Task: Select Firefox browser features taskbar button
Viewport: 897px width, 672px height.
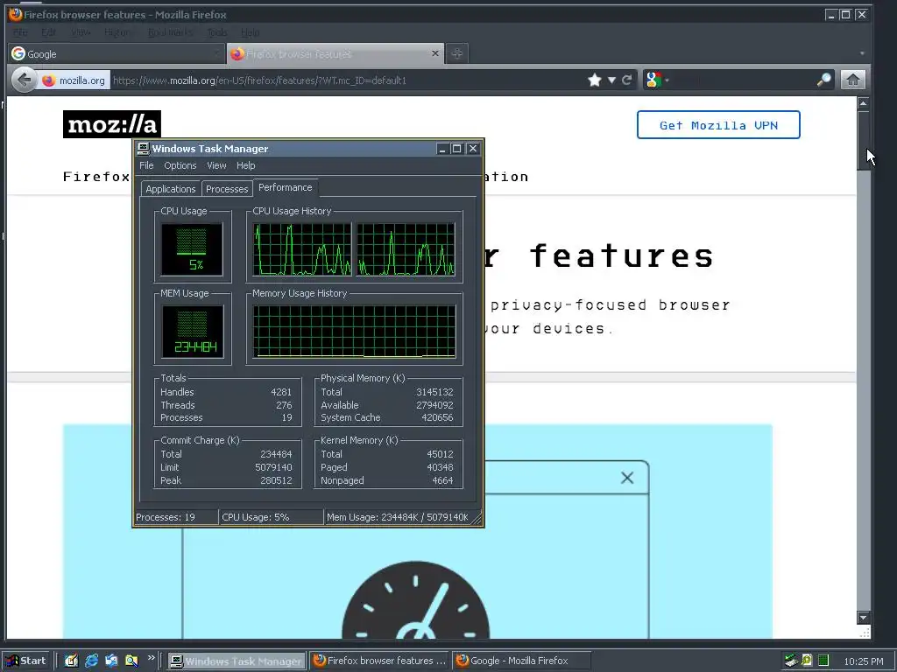Action: pos(380,661)
